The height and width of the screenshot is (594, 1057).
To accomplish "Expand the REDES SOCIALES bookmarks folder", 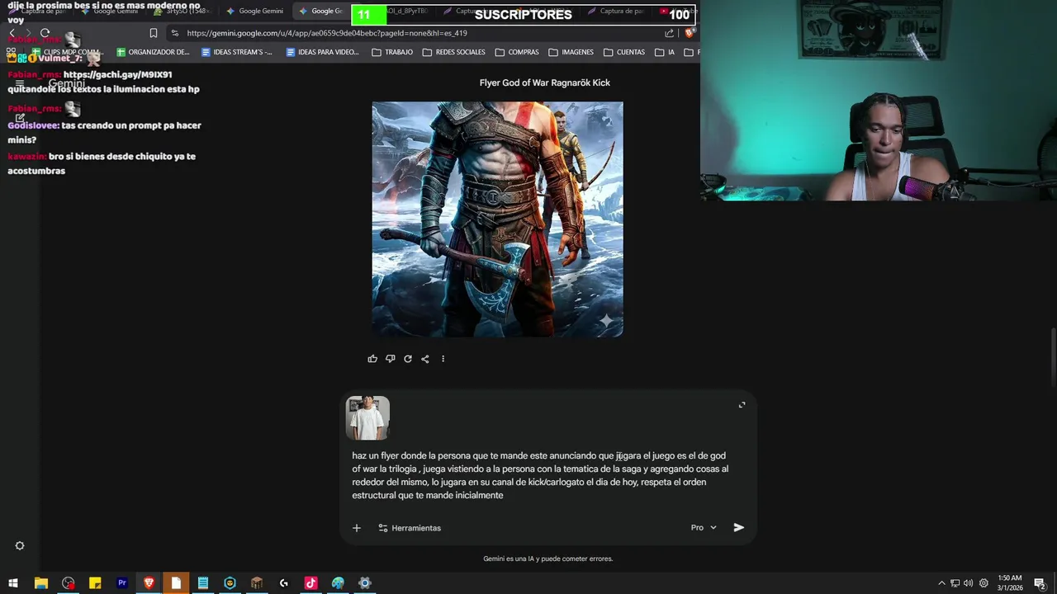I will [x=453, y=52].
